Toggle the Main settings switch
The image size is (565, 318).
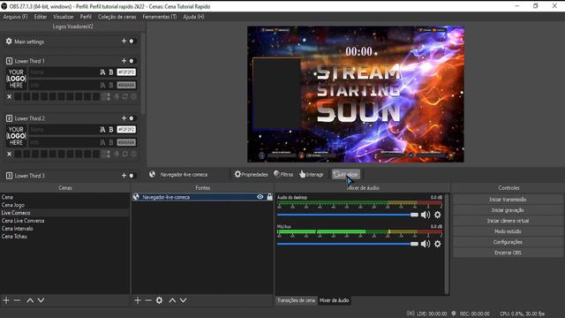click(132, 42)
